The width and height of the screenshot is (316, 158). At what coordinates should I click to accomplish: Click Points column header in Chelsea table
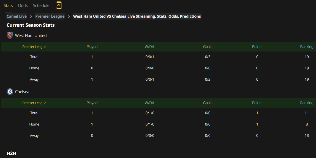tap(257, 103)
